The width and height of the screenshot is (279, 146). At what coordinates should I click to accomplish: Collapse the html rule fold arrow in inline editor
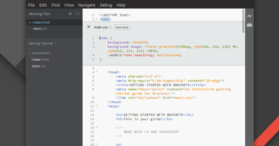(x=97, y=38)
